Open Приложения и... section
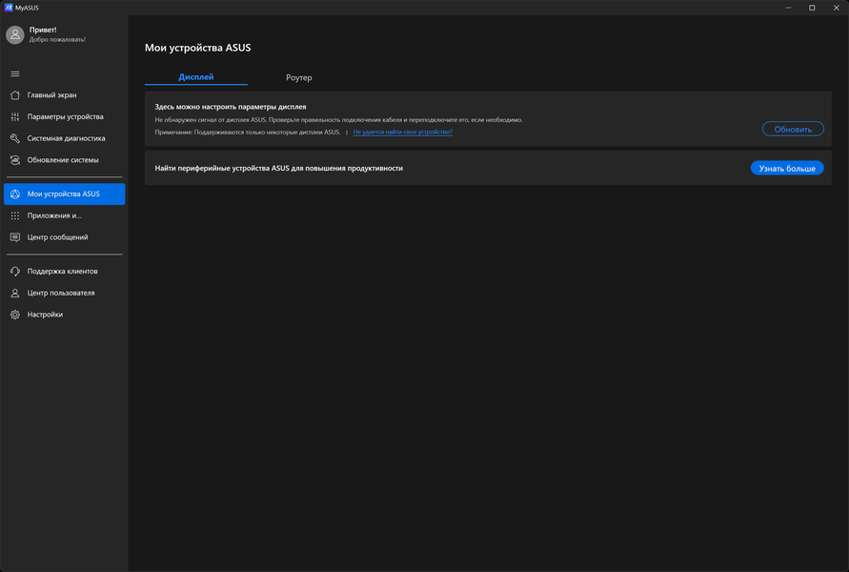The height and width of the screenshot is (572, 849). click(x=64, y=215)
